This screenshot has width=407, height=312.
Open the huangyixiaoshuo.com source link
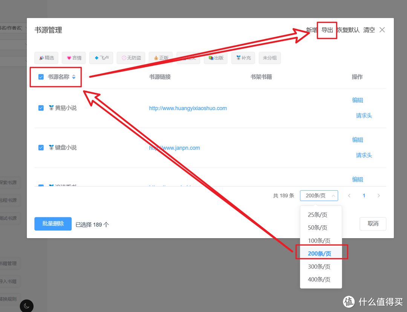click(x=188, y=108)
